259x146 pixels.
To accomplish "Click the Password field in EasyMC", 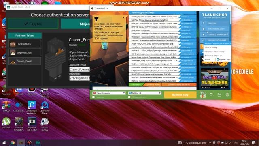I will [79, 78].
